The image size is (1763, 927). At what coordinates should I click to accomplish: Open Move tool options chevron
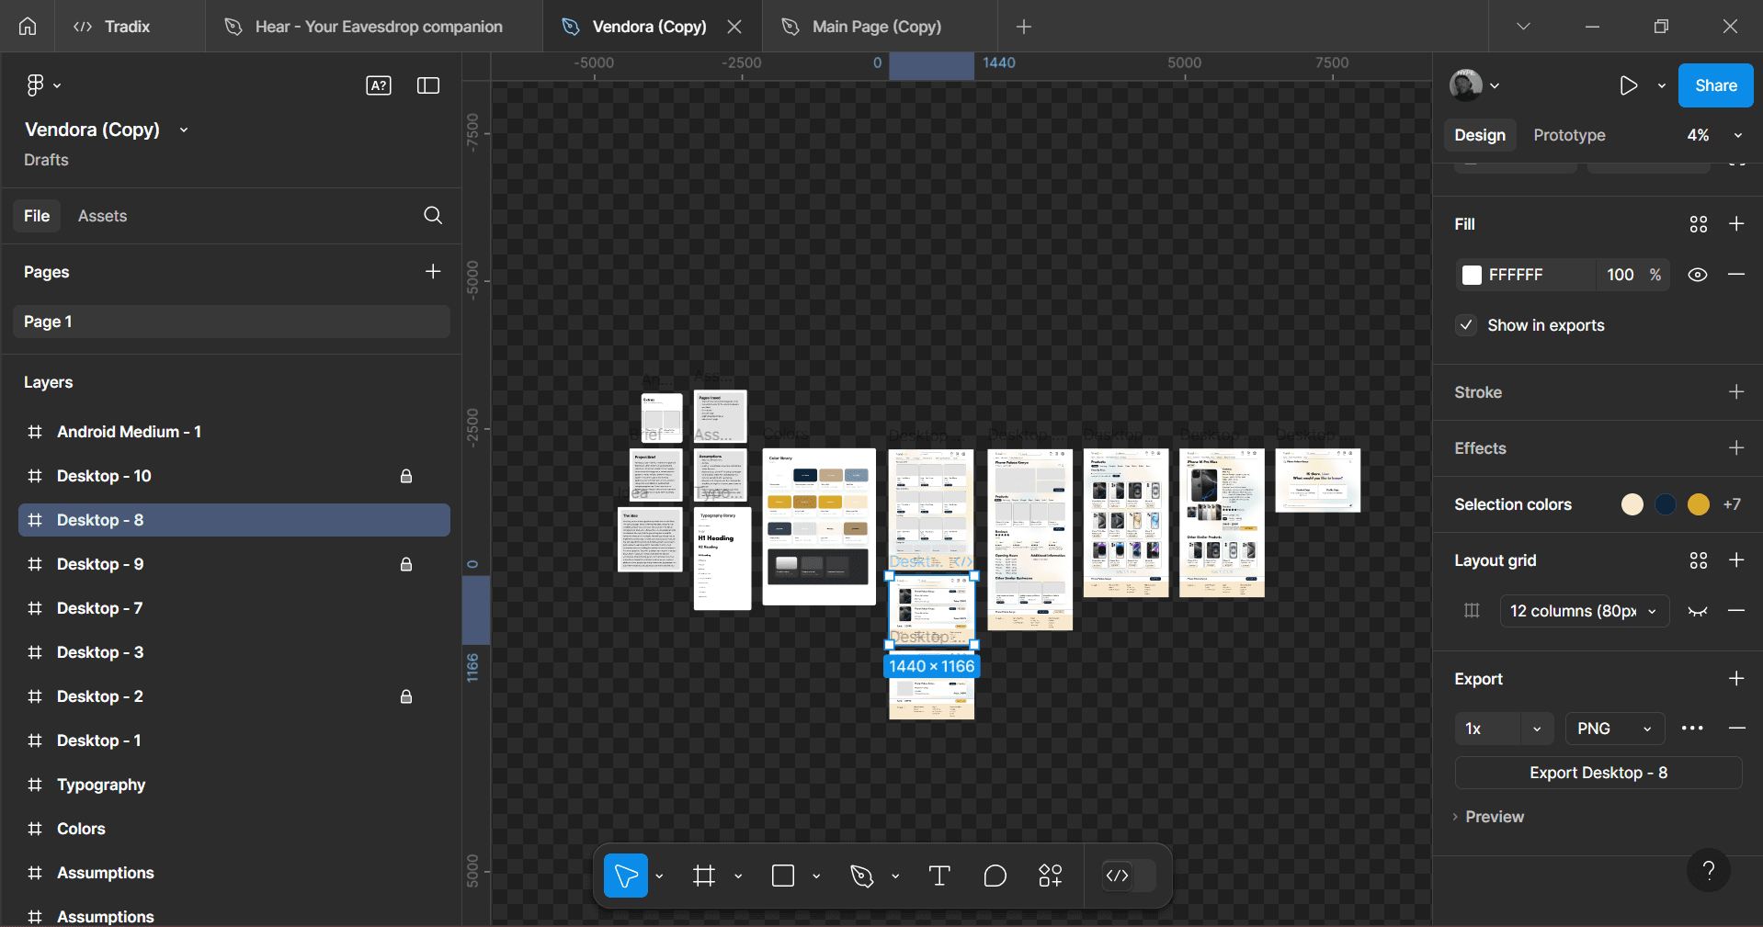click(660, 876)
